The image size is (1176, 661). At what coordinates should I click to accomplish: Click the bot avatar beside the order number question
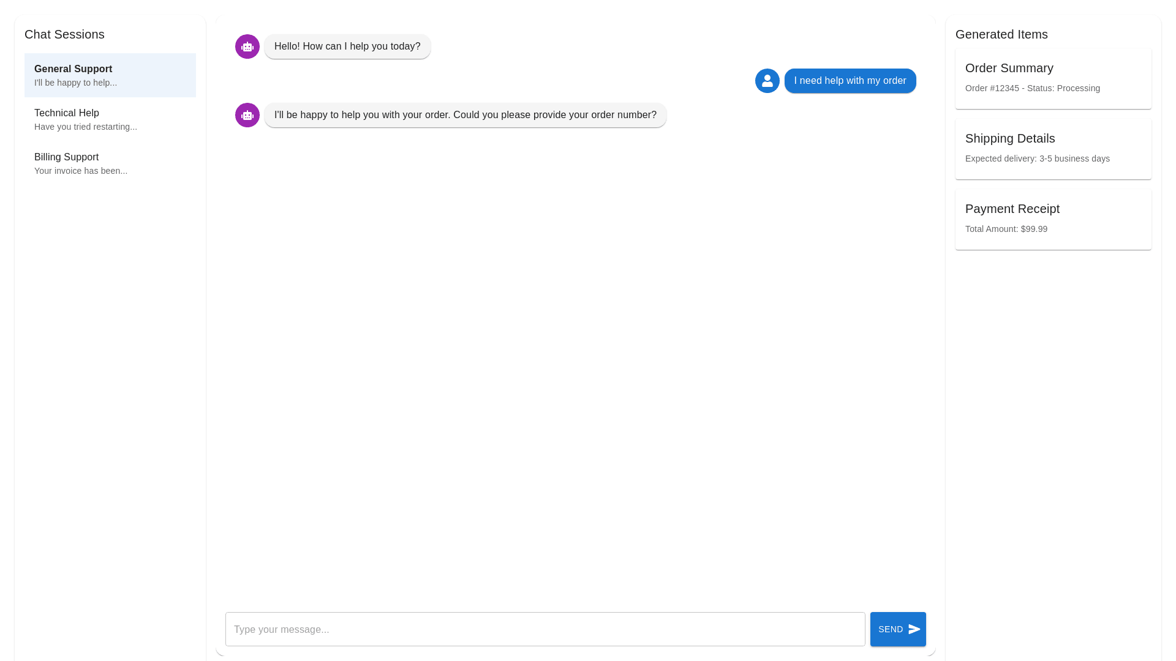click(x=247, y=115)
